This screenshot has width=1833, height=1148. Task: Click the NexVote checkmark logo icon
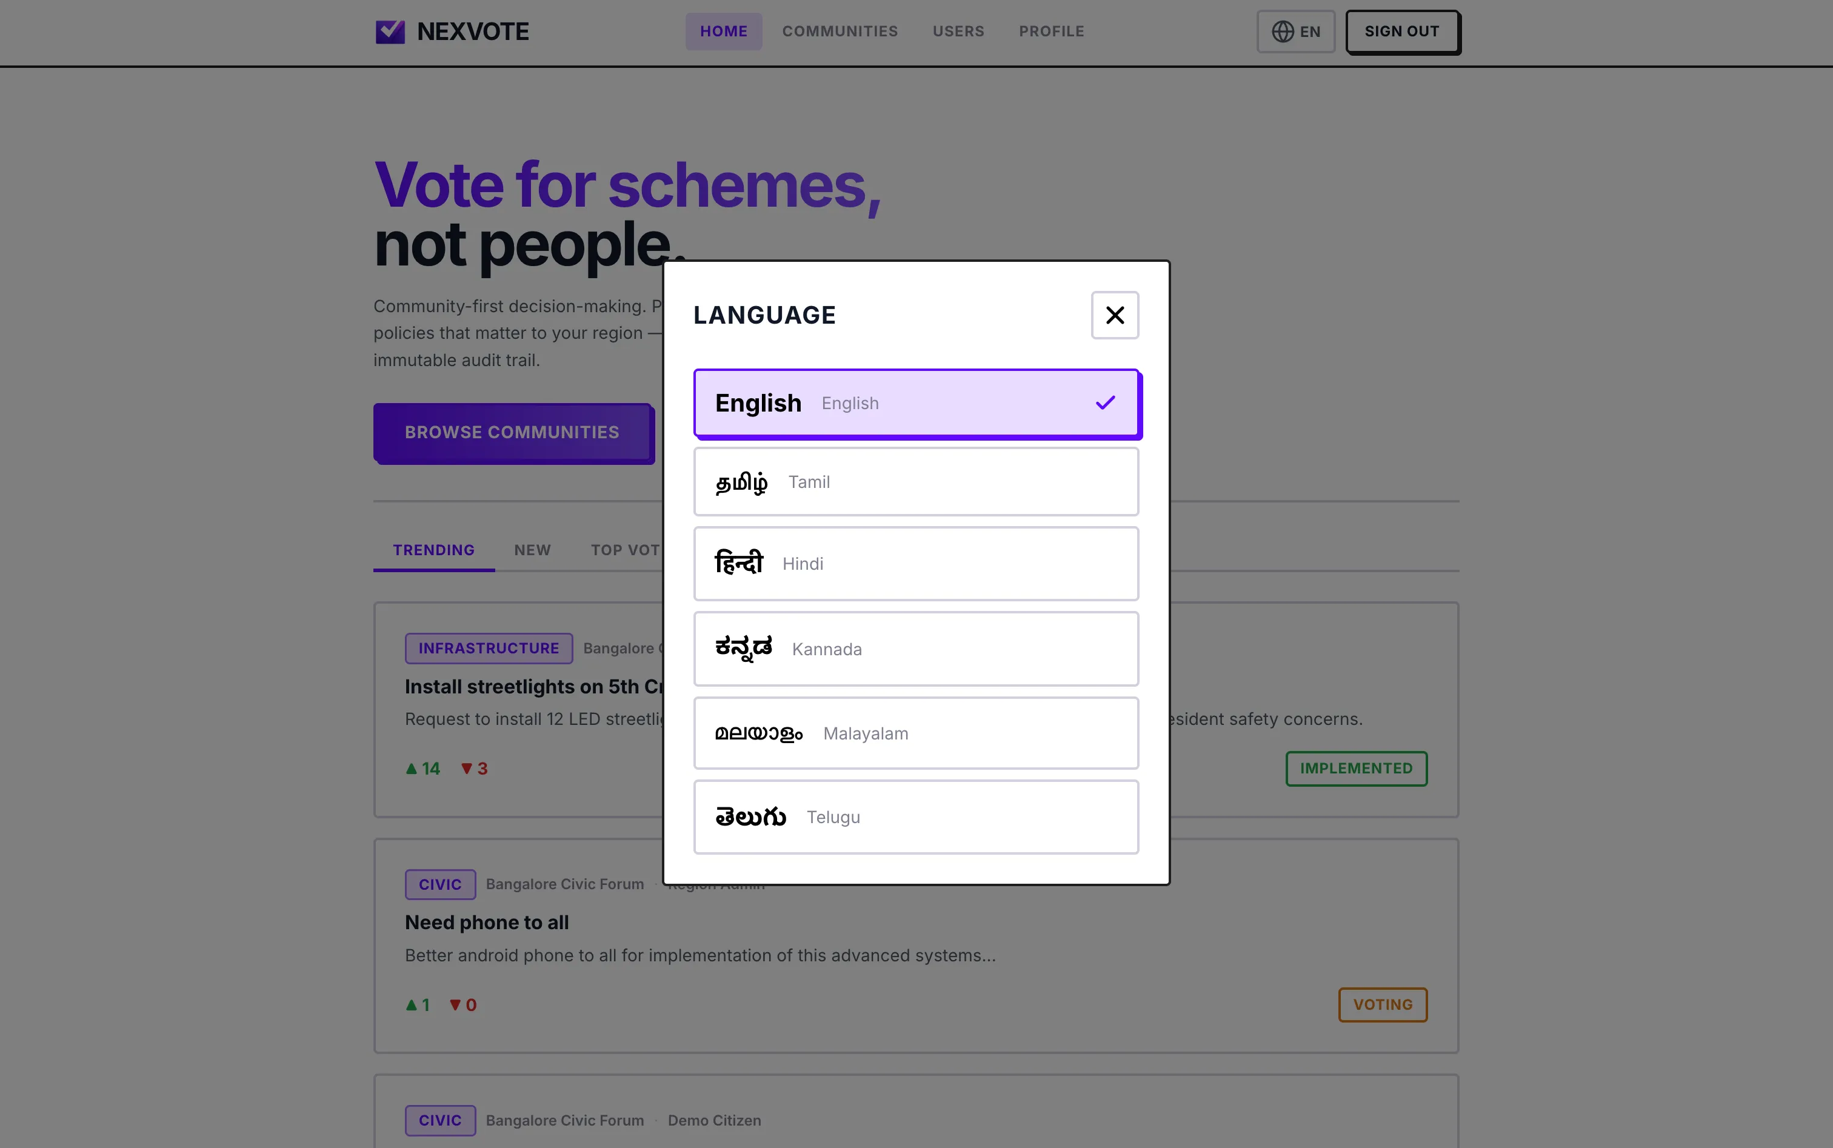tap(390, 31)
